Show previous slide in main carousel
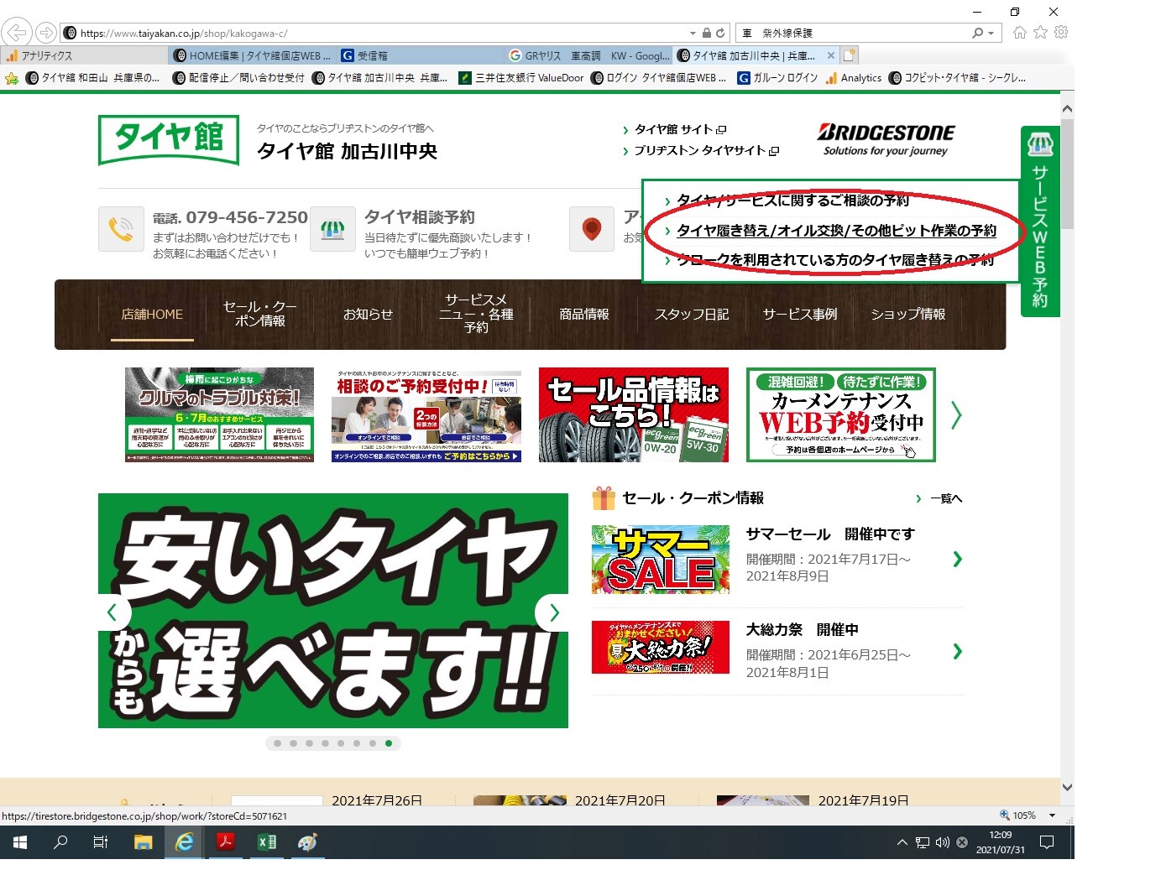 (112, 612)
